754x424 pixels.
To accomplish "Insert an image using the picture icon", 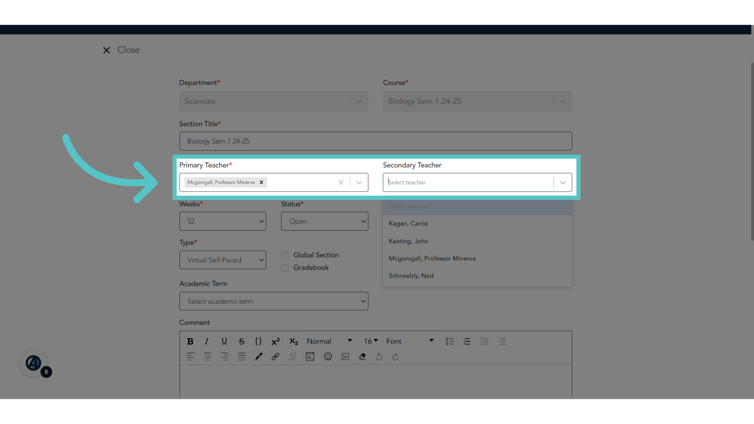I will (x=345, y=356).
